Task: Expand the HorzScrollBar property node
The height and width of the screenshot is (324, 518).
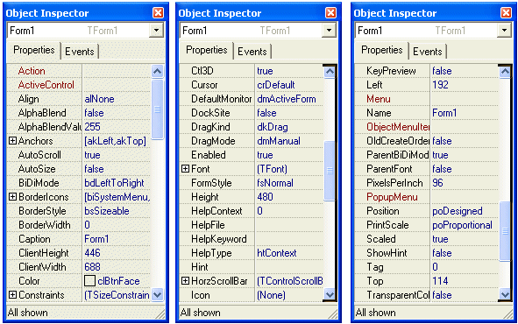Action: 185,281
